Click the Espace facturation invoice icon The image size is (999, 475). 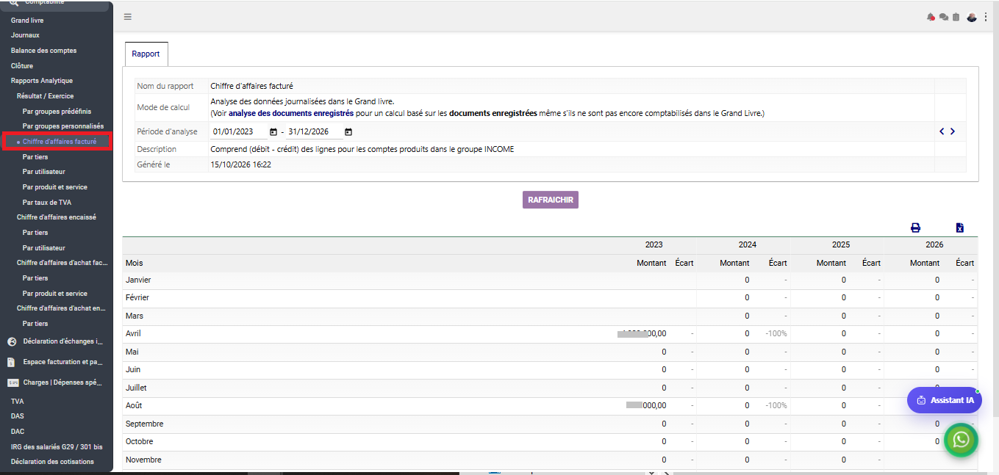pyautogui.click(x=12, y=362)
